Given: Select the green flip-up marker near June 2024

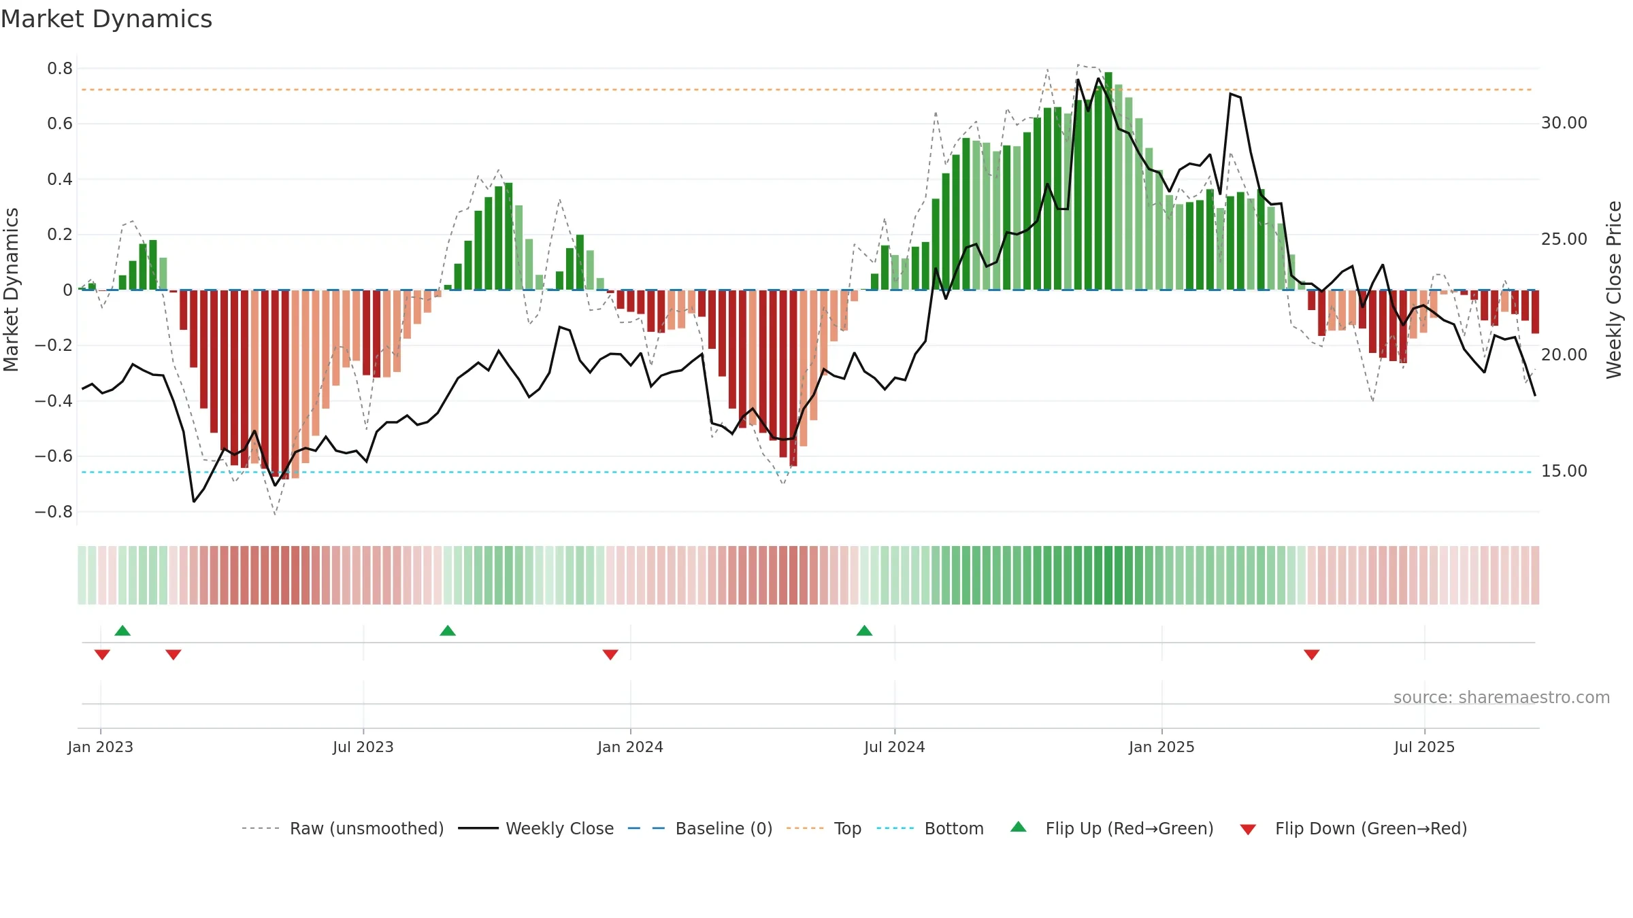Looking at the screenshot, I should point(864,630).
